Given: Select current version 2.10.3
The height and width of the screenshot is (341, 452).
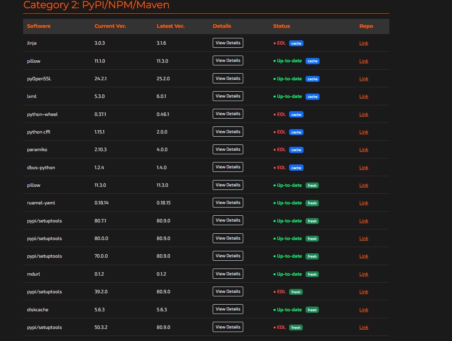Looking at the screenshot, I should (x=100, y=150).
